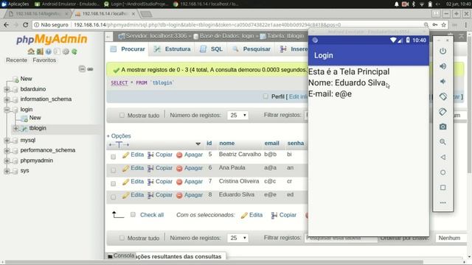Screen dimensions: 472x265
Task: Open phpMyAdmin home icon in sidebar
Action: pos(31,52)
